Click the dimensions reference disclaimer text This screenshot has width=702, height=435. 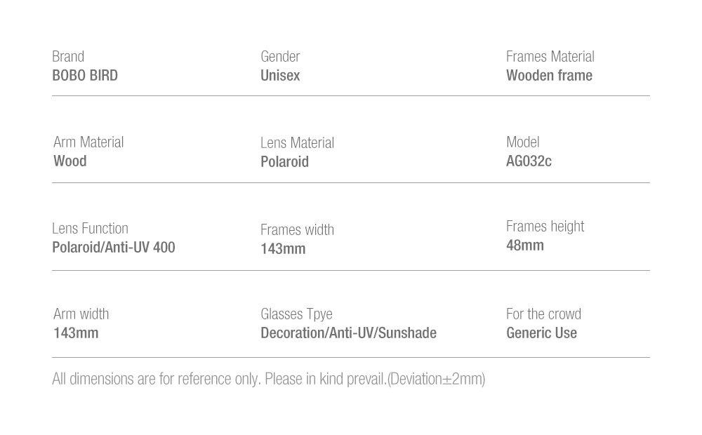click(x=268, y=379)
